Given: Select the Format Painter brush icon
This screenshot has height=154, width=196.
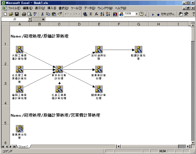Looking at the screenshot, I should pos(60,14).
